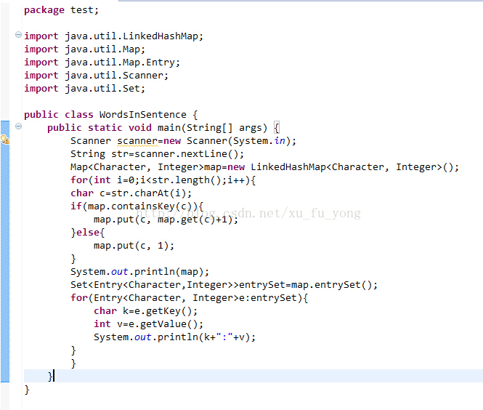Click import java.util.LinkedHashMap line

[x=113, y=36]
